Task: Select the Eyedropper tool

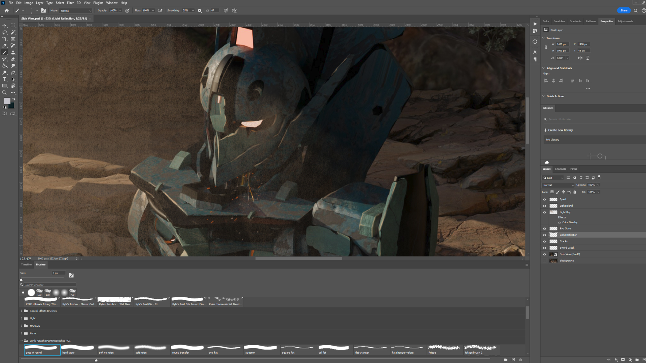Action: pyautogui.click(x=4, y=46)
